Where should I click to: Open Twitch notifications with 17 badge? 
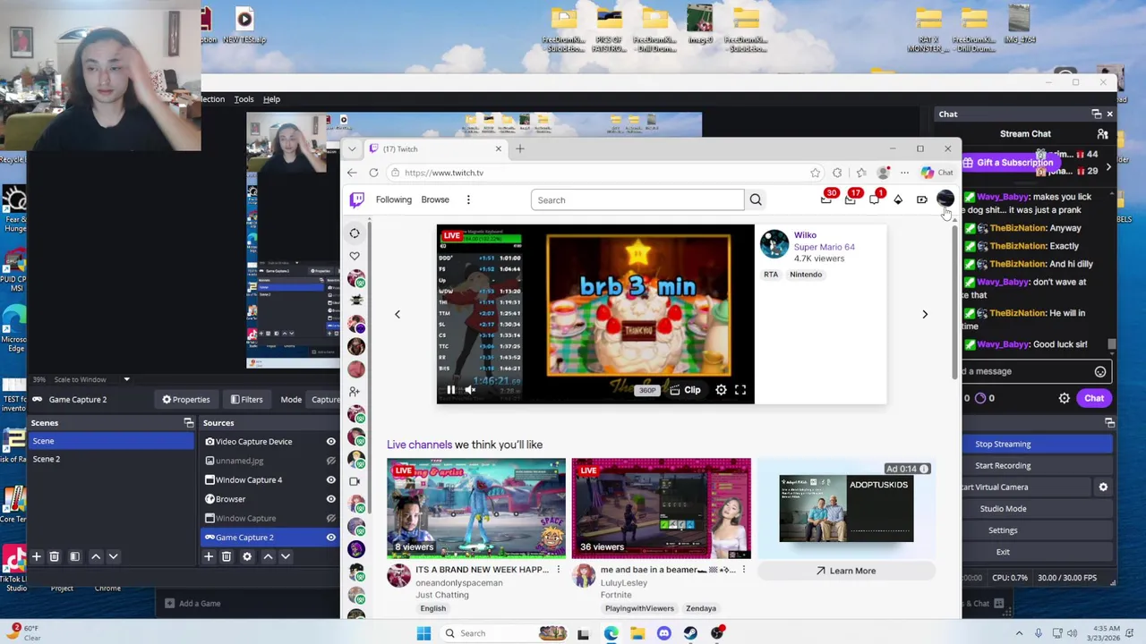click(851, 199)
